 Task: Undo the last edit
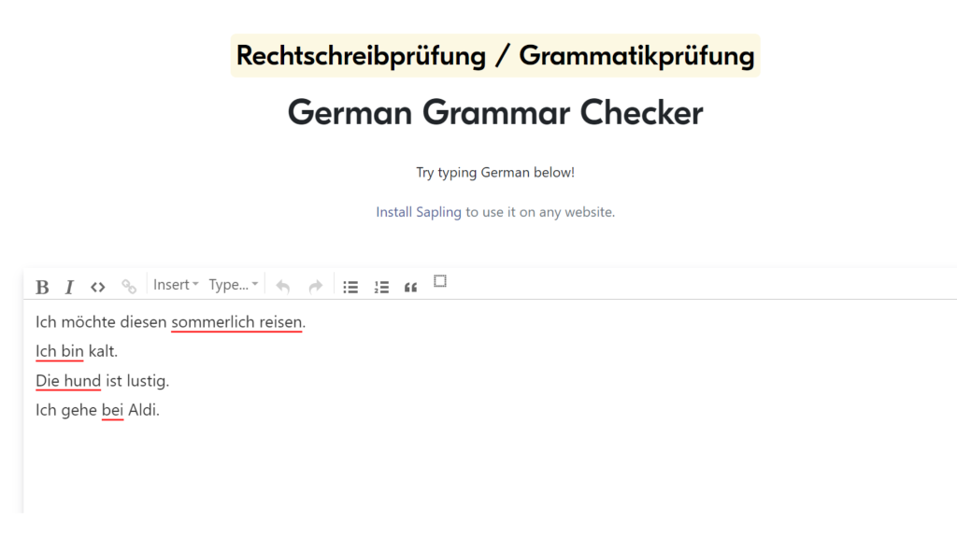(x=283, y=286)
